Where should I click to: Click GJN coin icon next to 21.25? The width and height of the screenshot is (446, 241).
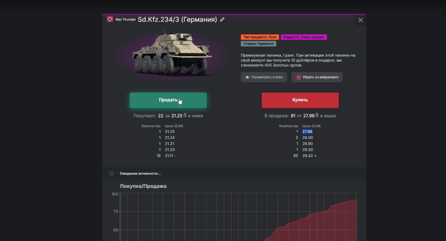pyautogui.click(x=185, y=115)
